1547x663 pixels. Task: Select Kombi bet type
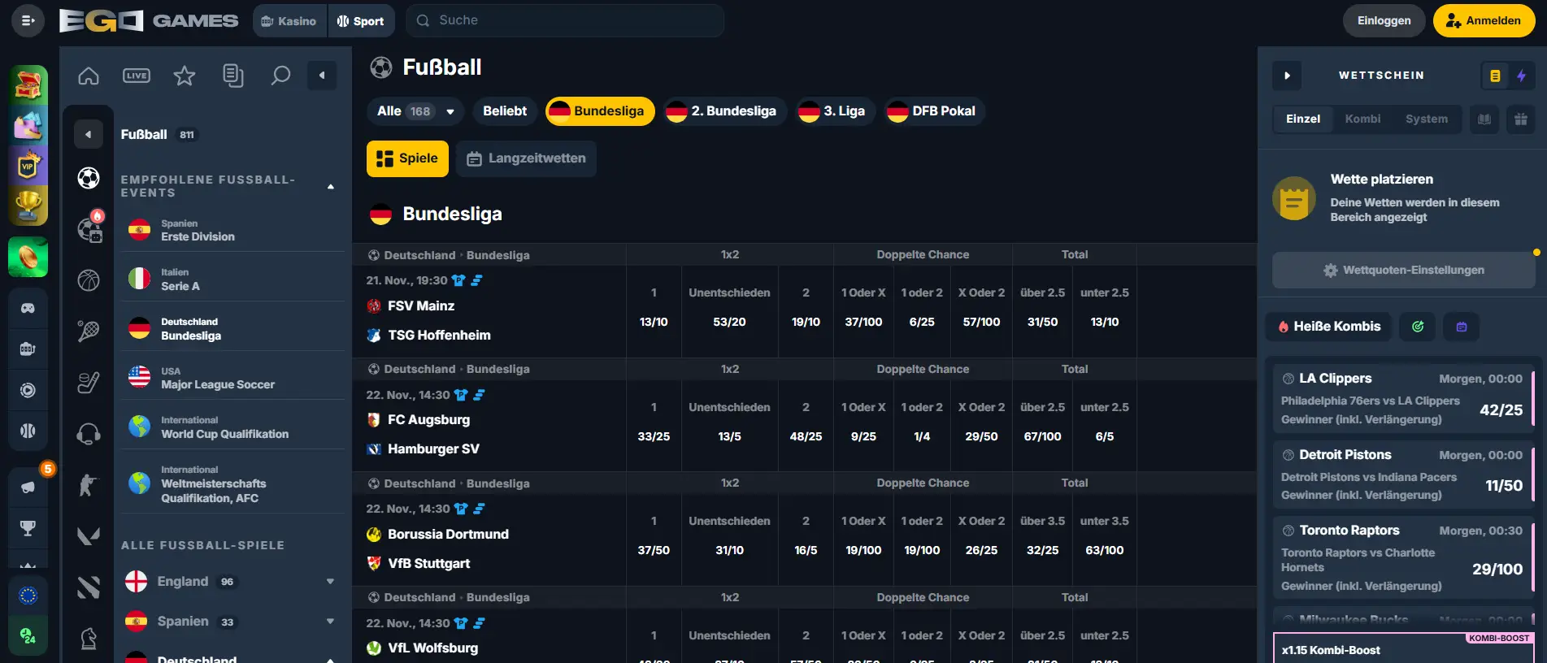click(x=1362, y=119)
